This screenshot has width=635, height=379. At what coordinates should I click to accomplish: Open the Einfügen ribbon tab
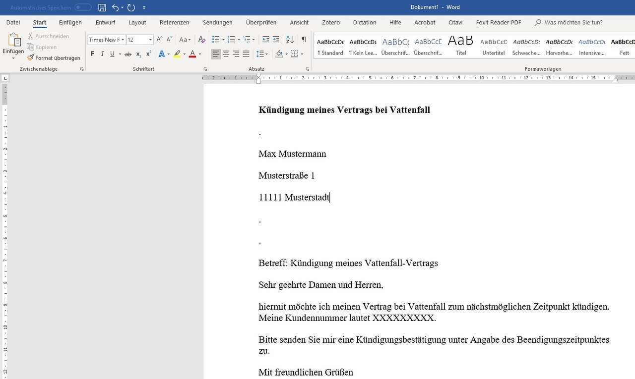click(x=70, y=22)
